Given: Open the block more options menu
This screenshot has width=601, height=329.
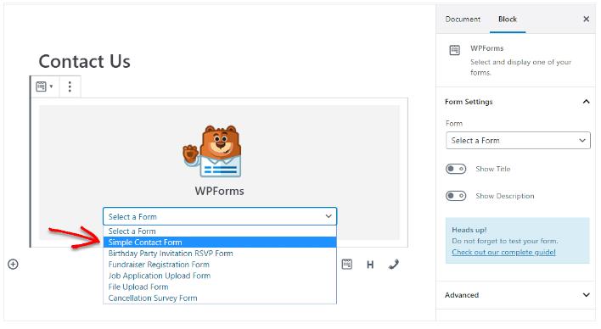Looking at the screenshot, I should click(70, 86).
